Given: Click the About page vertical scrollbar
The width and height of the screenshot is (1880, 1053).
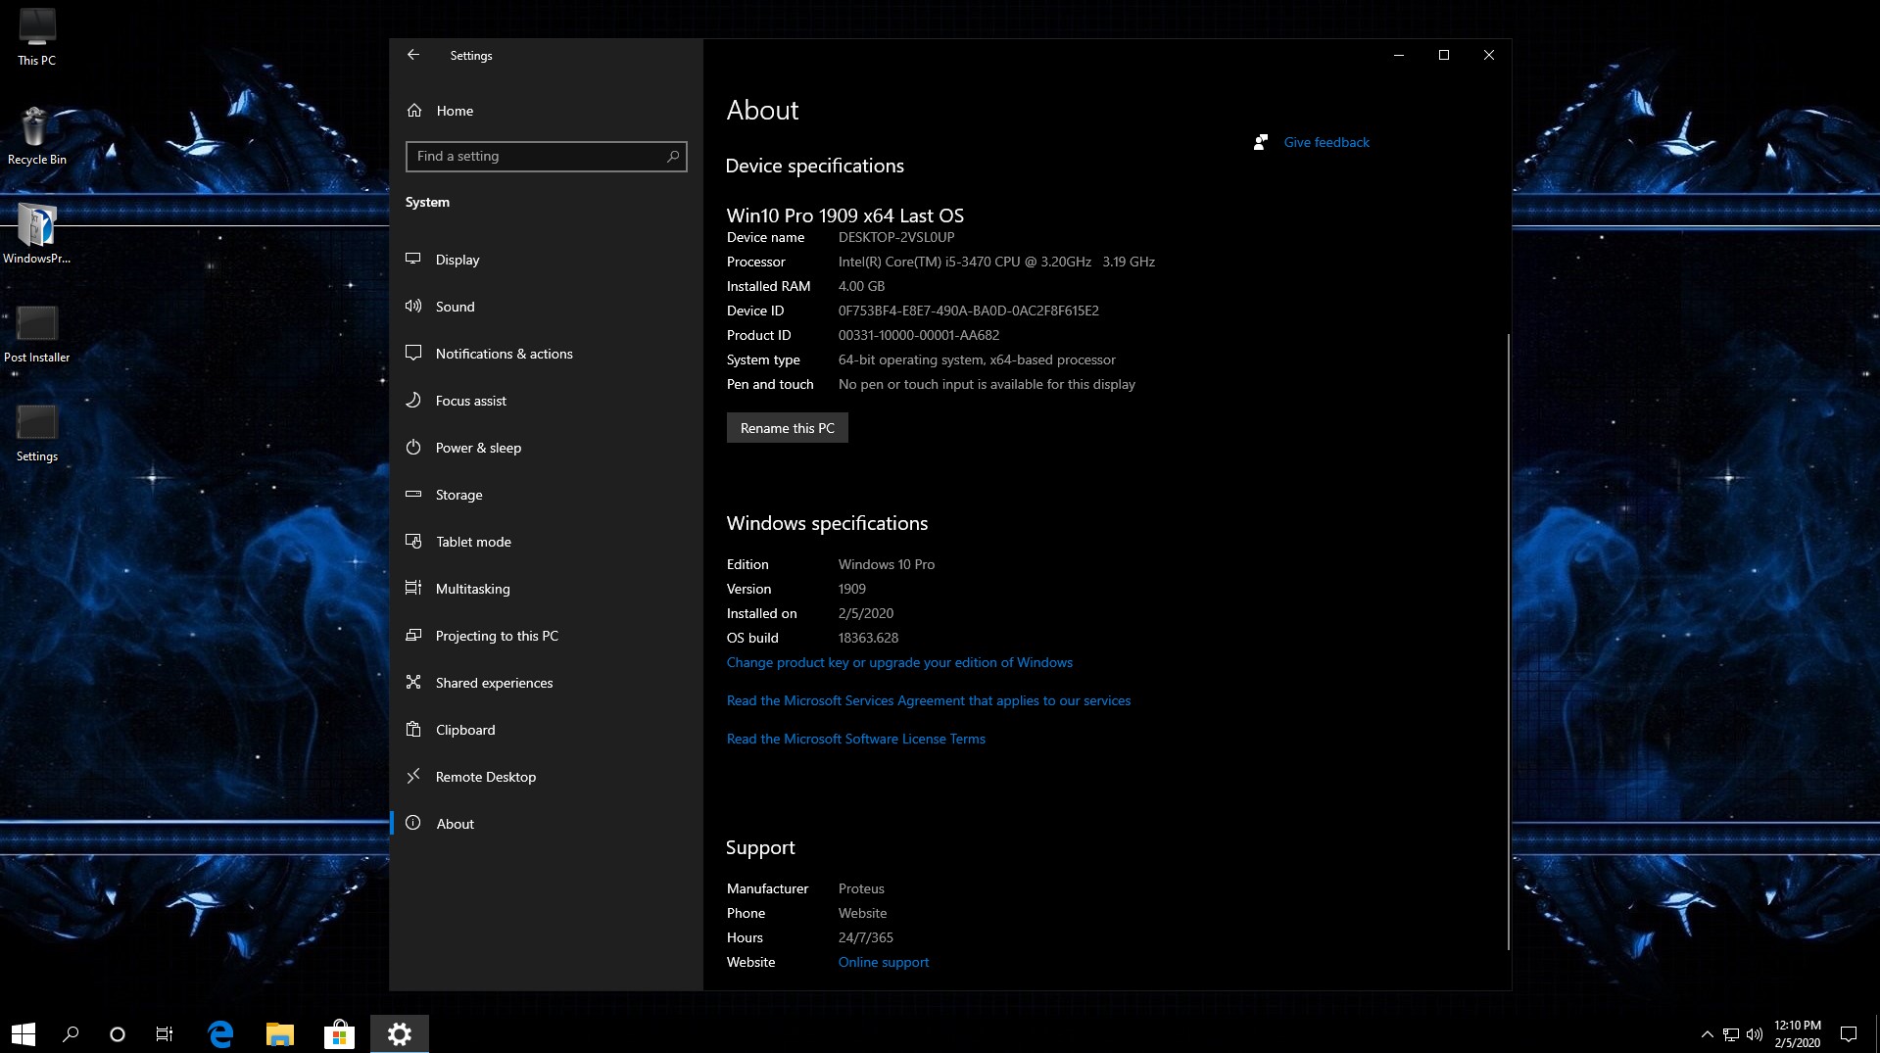Looking at the screenshot, I should click(x=1508, y=641).
